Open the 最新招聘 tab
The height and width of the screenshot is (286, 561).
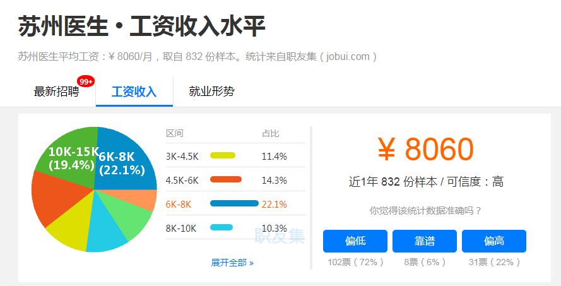[57, 92]
